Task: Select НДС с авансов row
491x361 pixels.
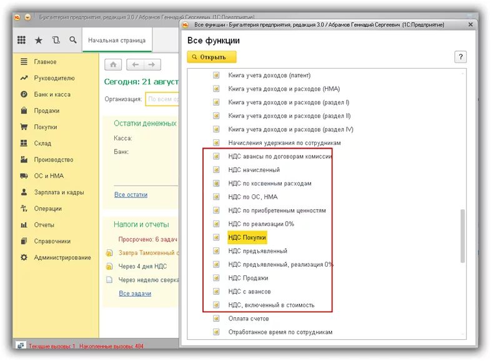Action: pos(249,292)
